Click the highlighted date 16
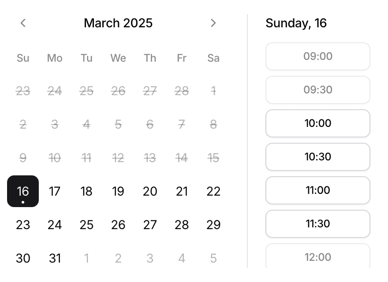Viewport: 388px width, 282px height. point(23,191)
